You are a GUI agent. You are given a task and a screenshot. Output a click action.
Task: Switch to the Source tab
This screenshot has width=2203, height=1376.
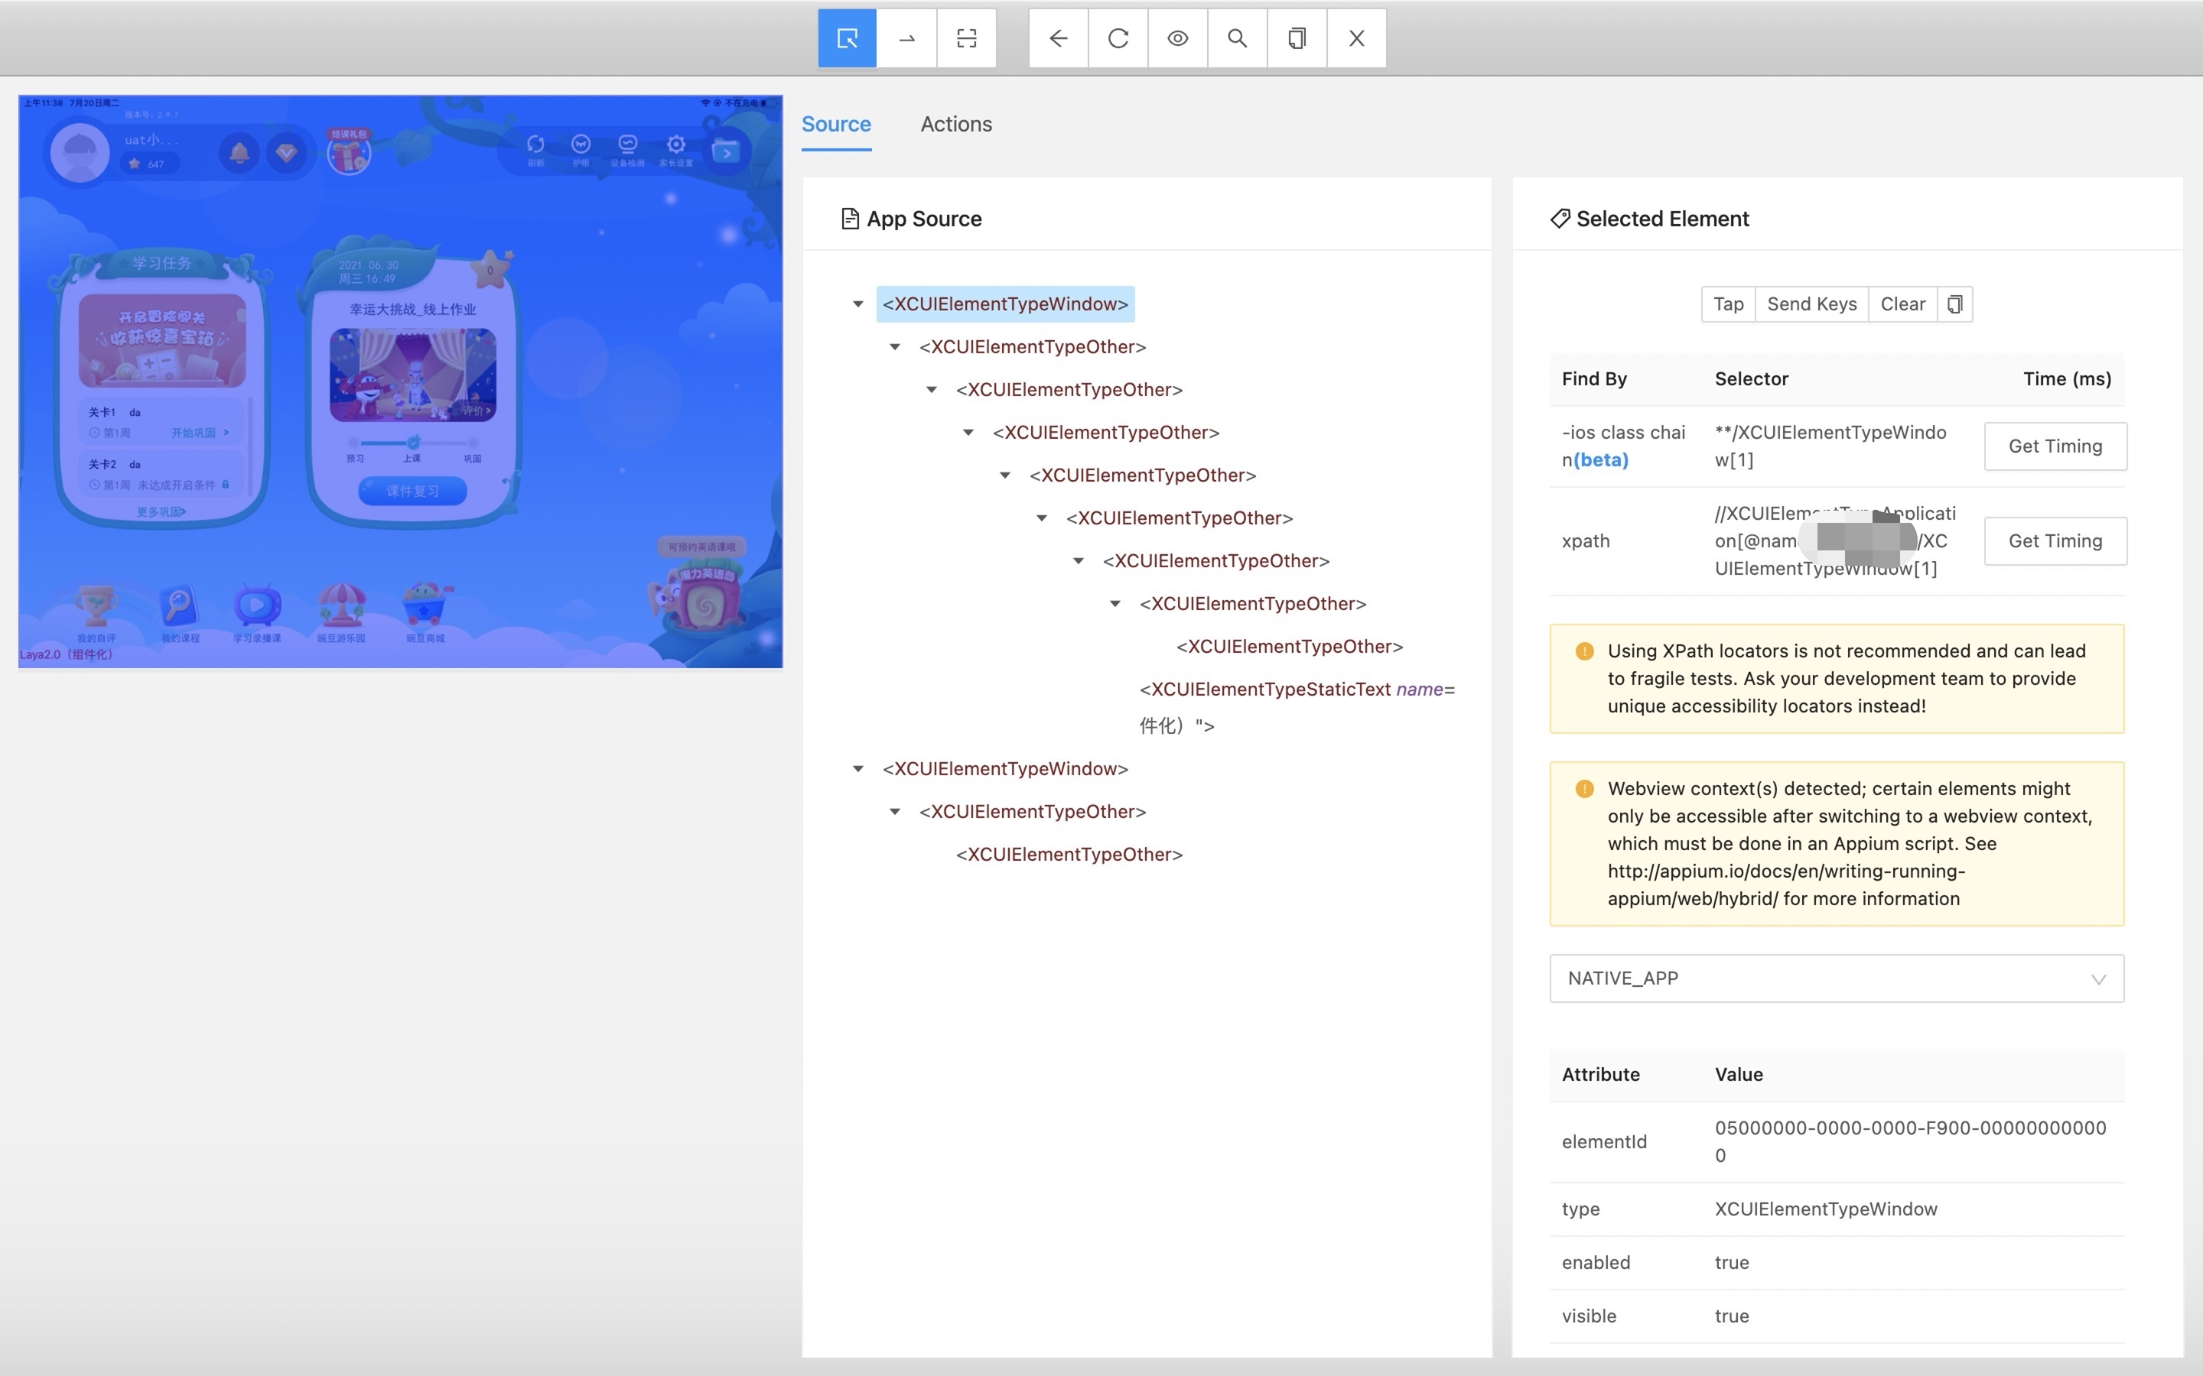[x=835, y=124]
